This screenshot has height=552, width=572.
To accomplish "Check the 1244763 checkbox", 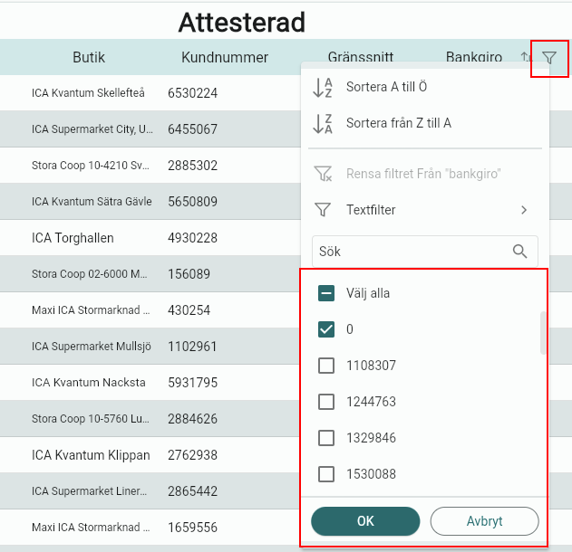I will click(x=326, y=402).
